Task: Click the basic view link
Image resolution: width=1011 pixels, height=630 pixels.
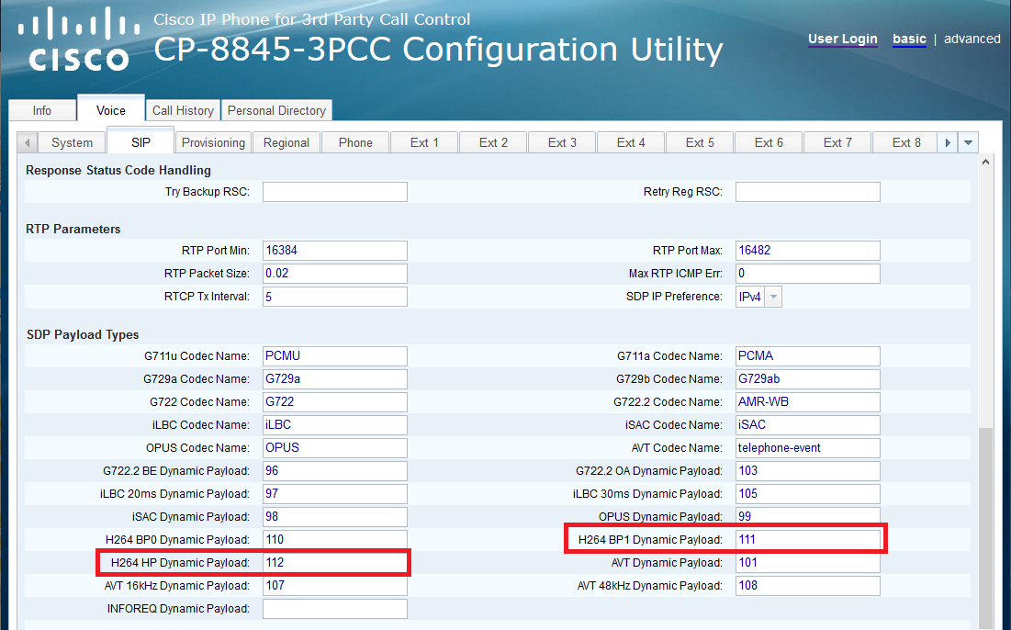Action: coord(909,39)
